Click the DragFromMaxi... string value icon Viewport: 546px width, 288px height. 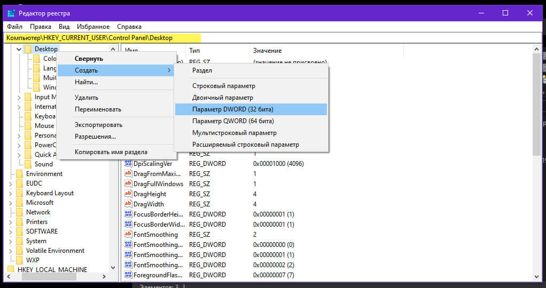tap(128, 173)
